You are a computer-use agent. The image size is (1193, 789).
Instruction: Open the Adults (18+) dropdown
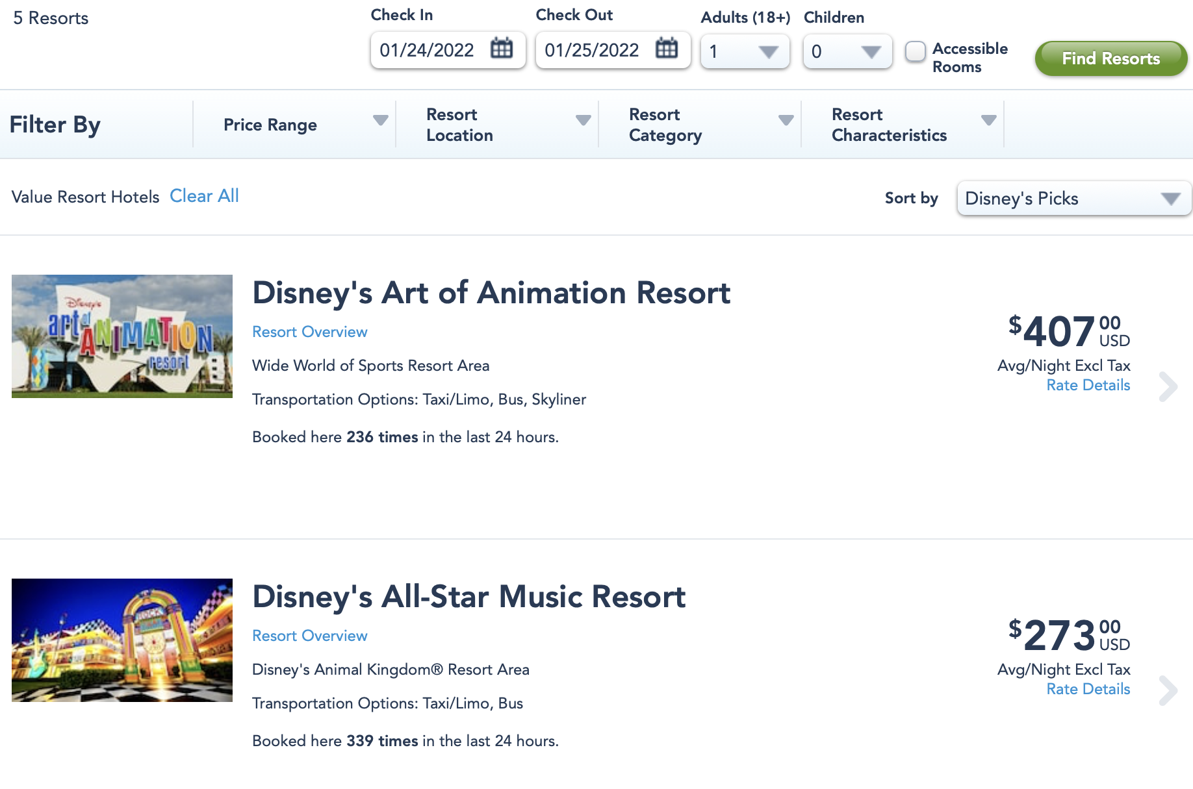745,51
